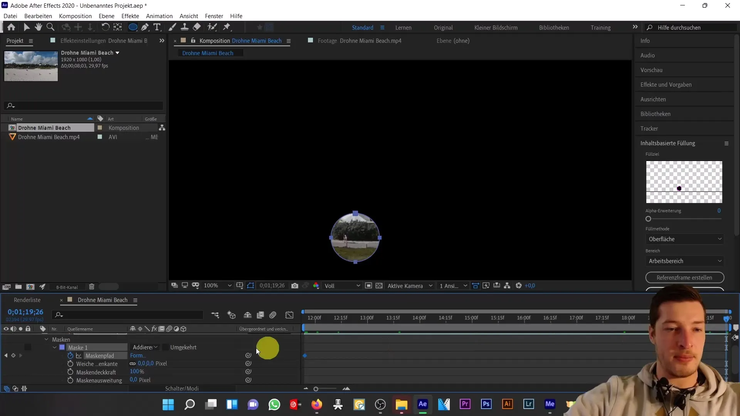Open the Aktive Kamera dropdown
The width and height of the screenshot is (740, 416).
coord(410,286)
